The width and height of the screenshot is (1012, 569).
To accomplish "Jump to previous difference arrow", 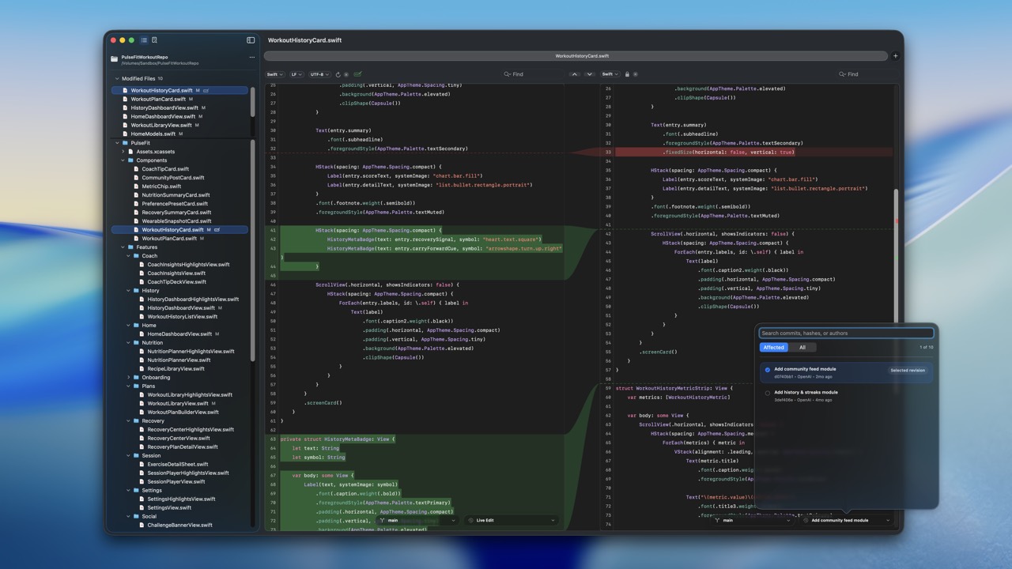I will click(575, 74).
